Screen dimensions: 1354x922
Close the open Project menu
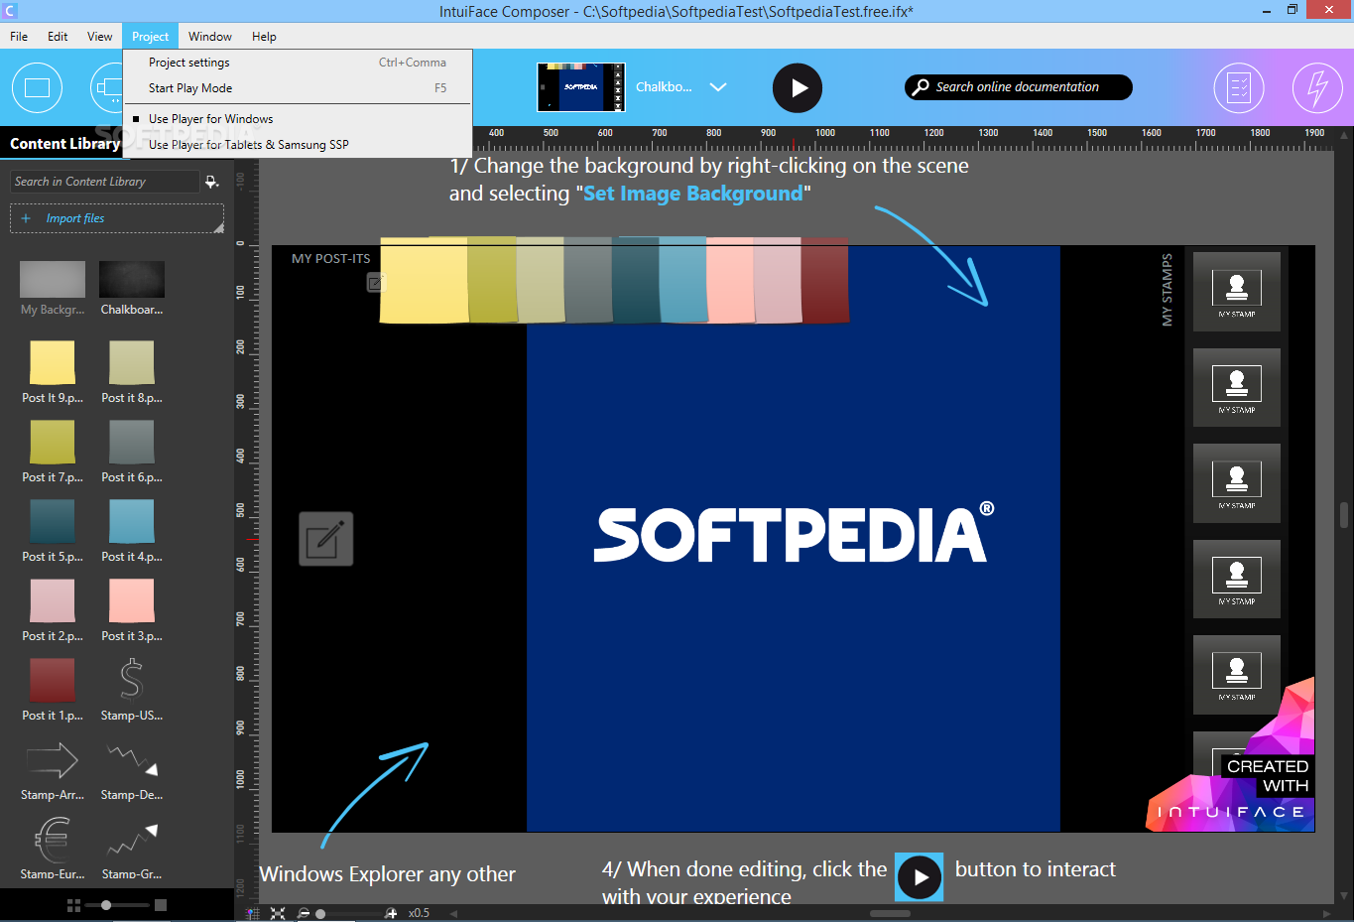pos(151,37)
